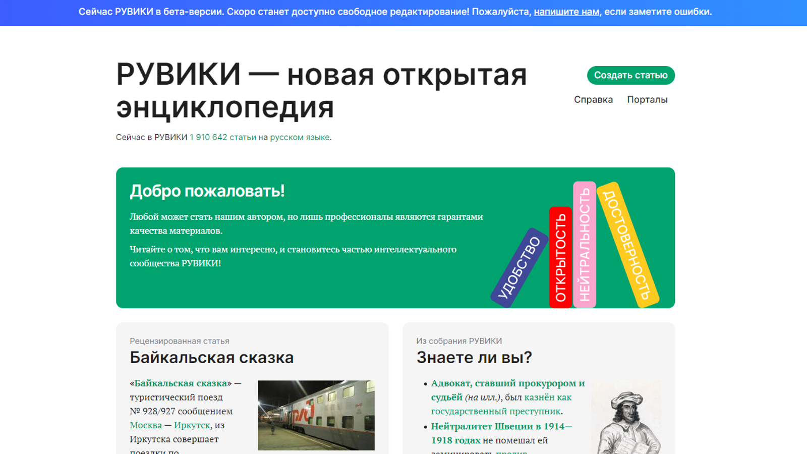Follow the 'Москва' link
Viewport: 807px width, 454px height.
(146, 425)
